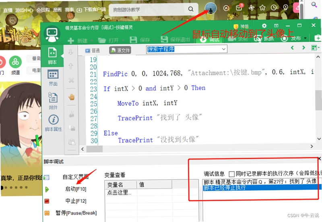Open the Bilibili history clock icon
Image resolution: width=322 pixels, height=222 pixels.
pos(274,8)
